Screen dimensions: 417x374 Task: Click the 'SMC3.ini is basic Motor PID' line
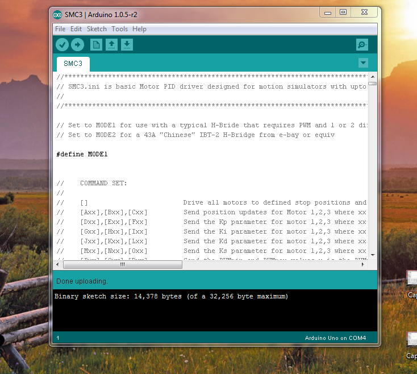[211, 87]
